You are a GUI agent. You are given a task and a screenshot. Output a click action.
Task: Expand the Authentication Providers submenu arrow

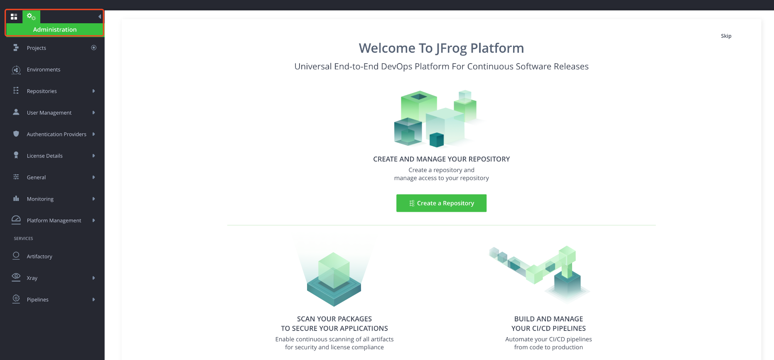[94, 134]
